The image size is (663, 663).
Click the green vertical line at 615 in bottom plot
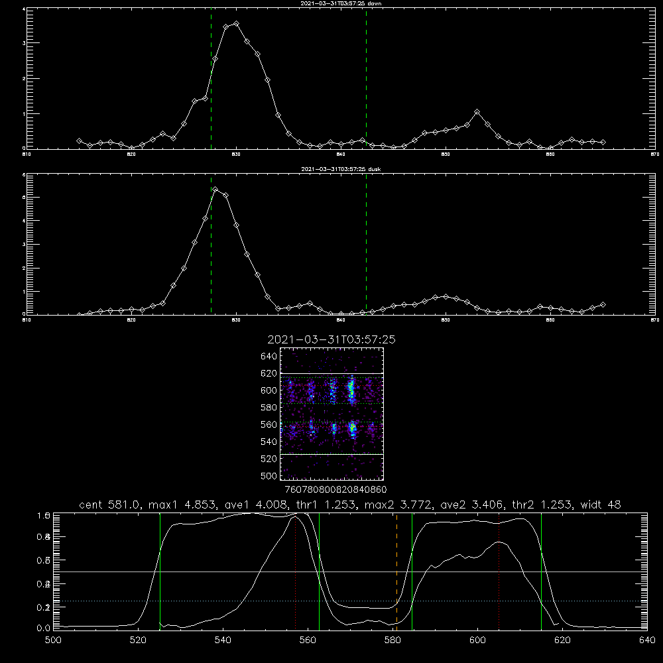[x=541, y=571]
